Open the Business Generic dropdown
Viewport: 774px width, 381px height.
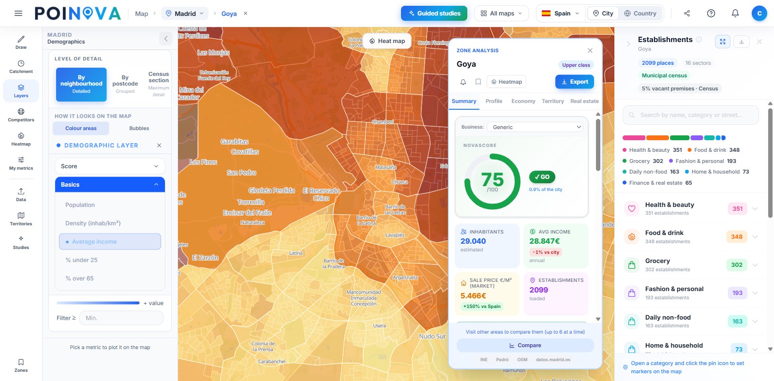click(x=535, y=127)
